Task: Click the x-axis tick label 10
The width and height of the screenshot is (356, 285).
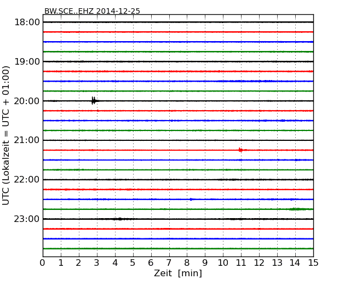Action: point(223,263)
